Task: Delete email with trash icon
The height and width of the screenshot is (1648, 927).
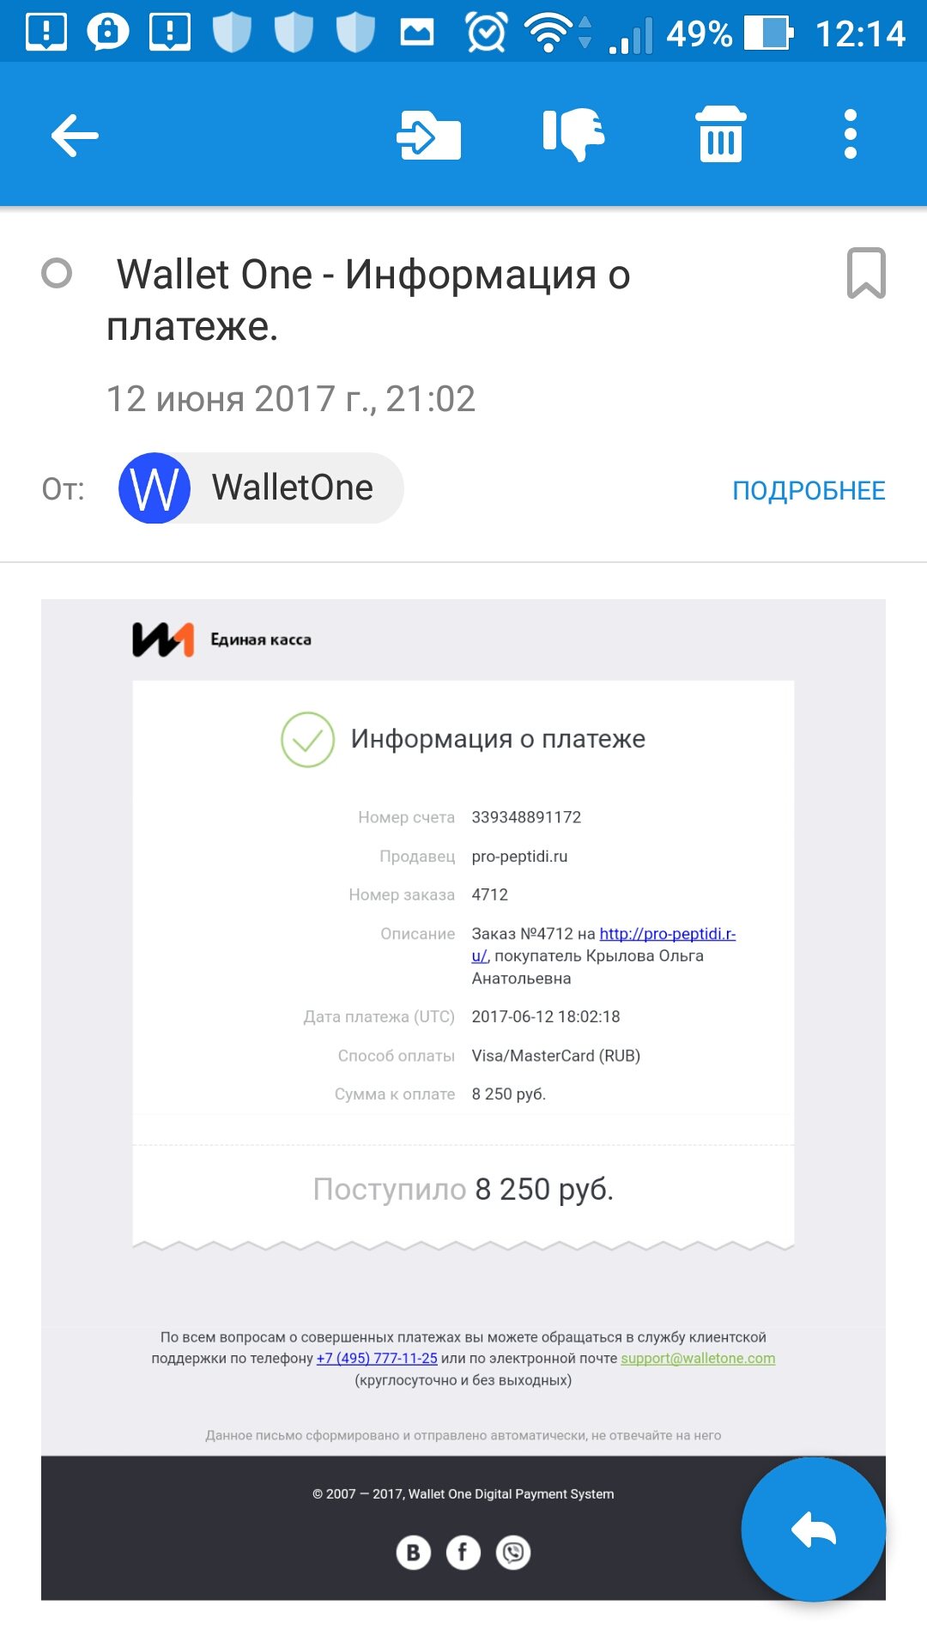Action: [721, 134]
